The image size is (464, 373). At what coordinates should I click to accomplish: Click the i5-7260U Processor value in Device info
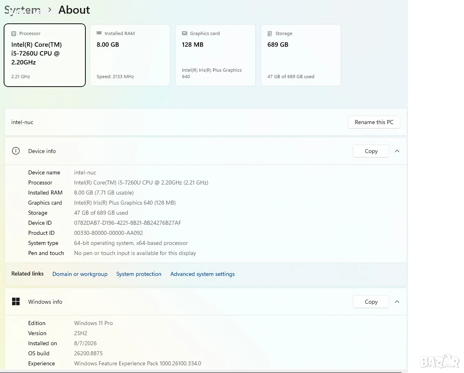(x=141, y=182)
